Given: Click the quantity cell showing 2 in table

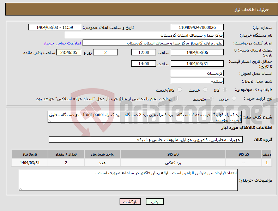Looking at the screenshot, I should [x=66, y=163].
